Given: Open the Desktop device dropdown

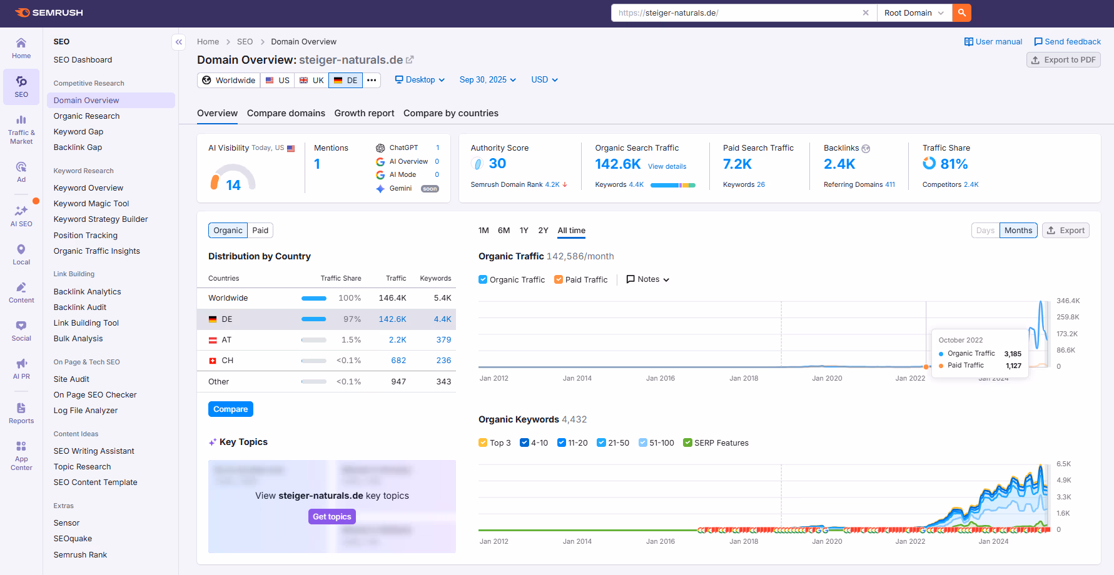Looking at the screenshot, I should click(x=420, y=80).
